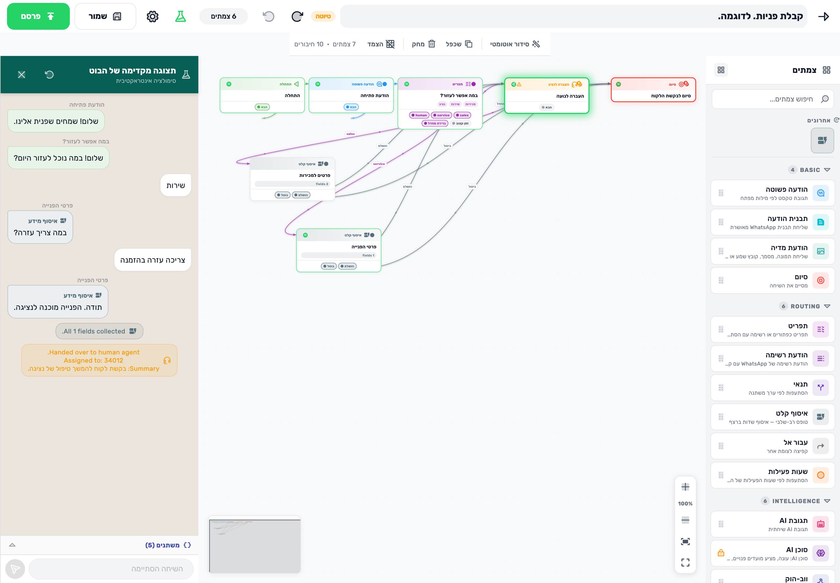Zoom in with the plus icon

(685, 487)
